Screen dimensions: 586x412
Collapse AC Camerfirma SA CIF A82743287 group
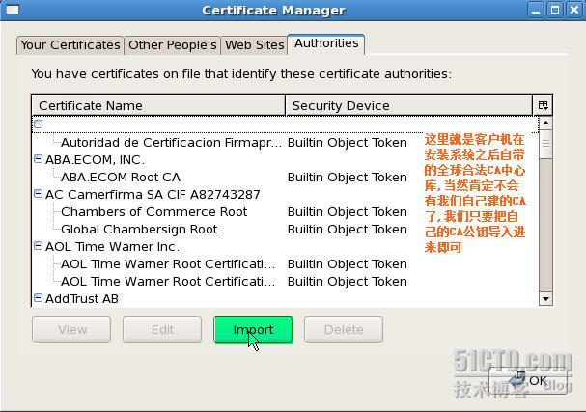tap(38, 194)
